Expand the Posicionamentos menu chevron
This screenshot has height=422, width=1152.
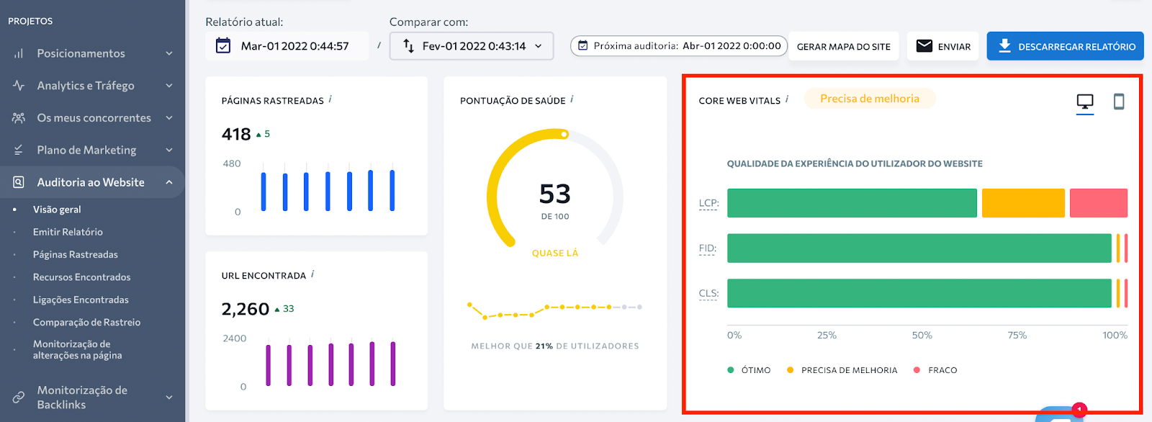tap(169, 53)
